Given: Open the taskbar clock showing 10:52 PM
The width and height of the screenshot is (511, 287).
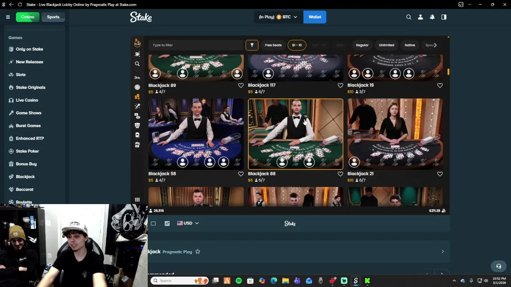Looking at the screenshot, I should tap(499, 281).
